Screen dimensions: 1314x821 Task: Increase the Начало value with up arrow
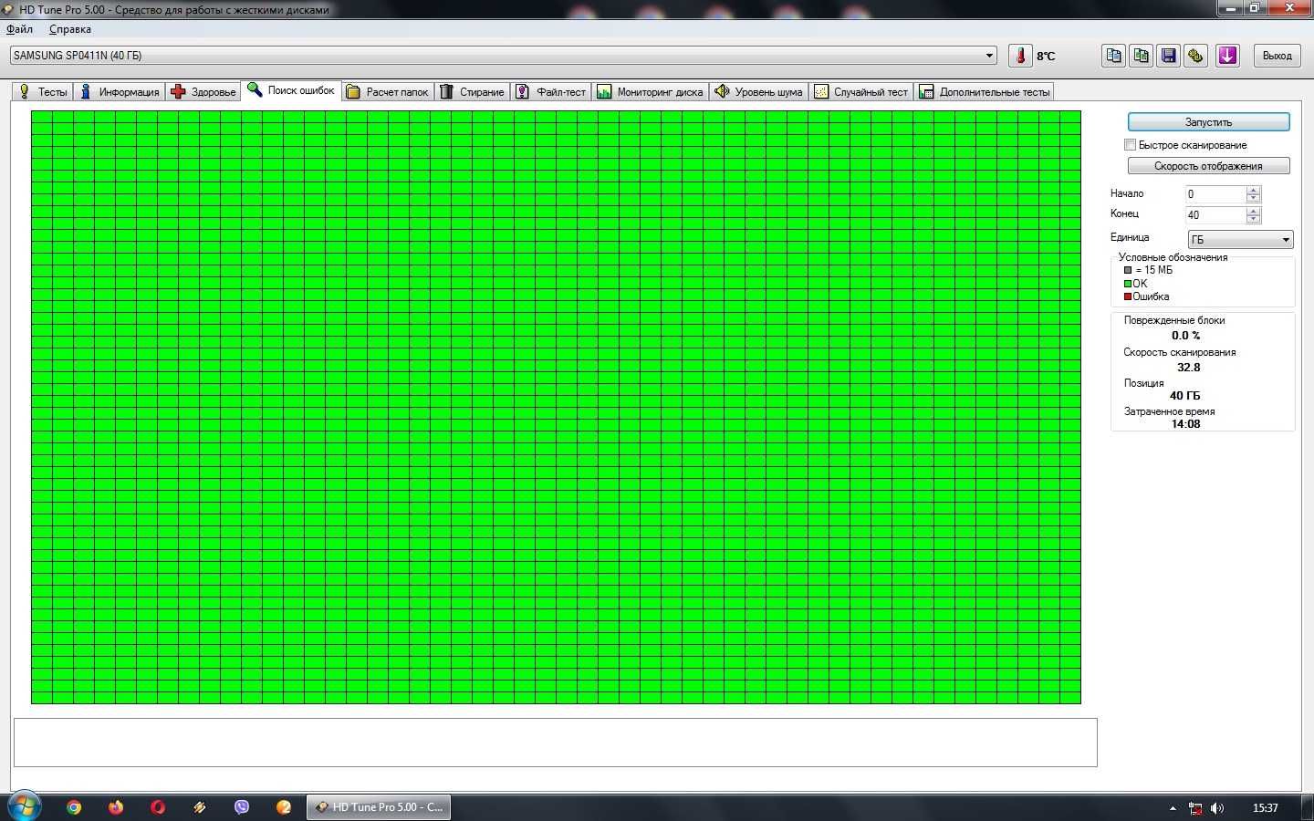coord(1253,191)
